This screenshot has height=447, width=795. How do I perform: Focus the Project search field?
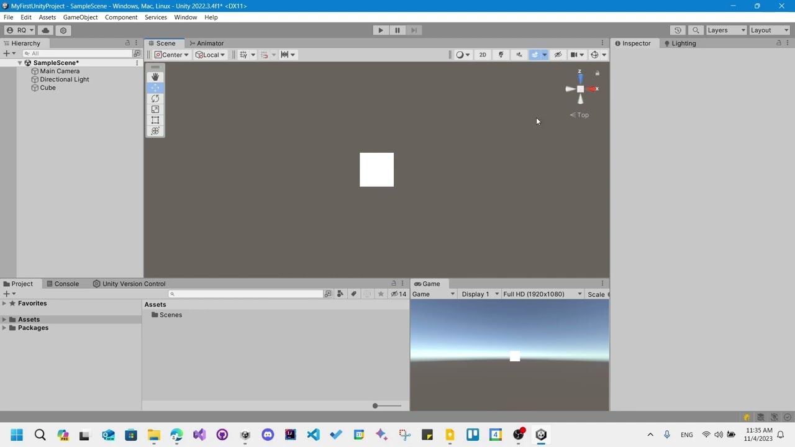coord(245,294)
